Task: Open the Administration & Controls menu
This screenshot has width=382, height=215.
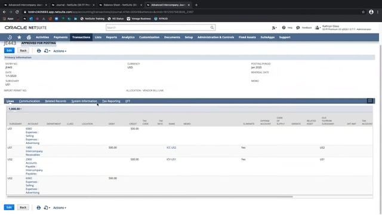Action: pos(215,37)
